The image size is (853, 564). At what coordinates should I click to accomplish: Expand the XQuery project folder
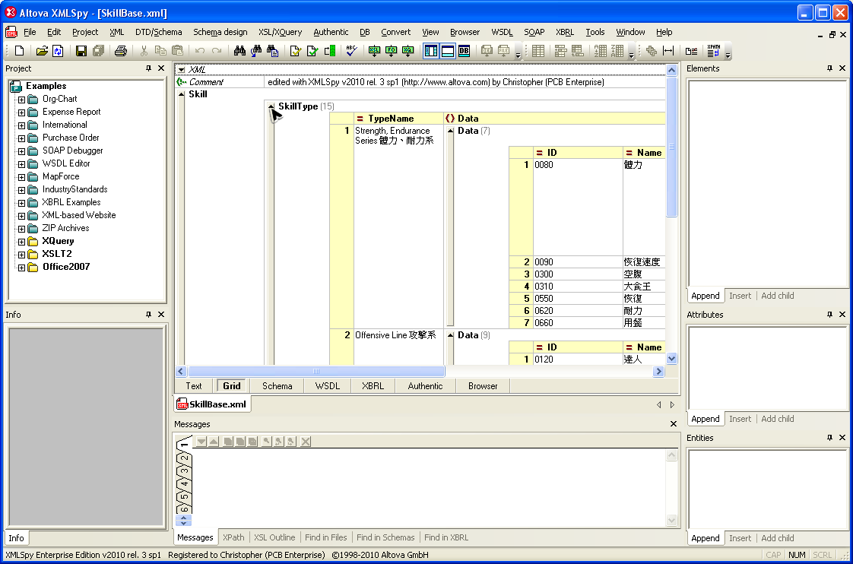pos(21,241)
